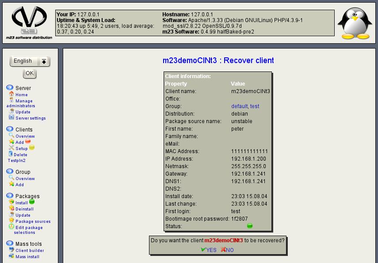Image resolution: width=378 pixels, height=263 pixels.
Task: Click the tools icon beside Setup
Action: pyautogui.click(x=11, y=148)
